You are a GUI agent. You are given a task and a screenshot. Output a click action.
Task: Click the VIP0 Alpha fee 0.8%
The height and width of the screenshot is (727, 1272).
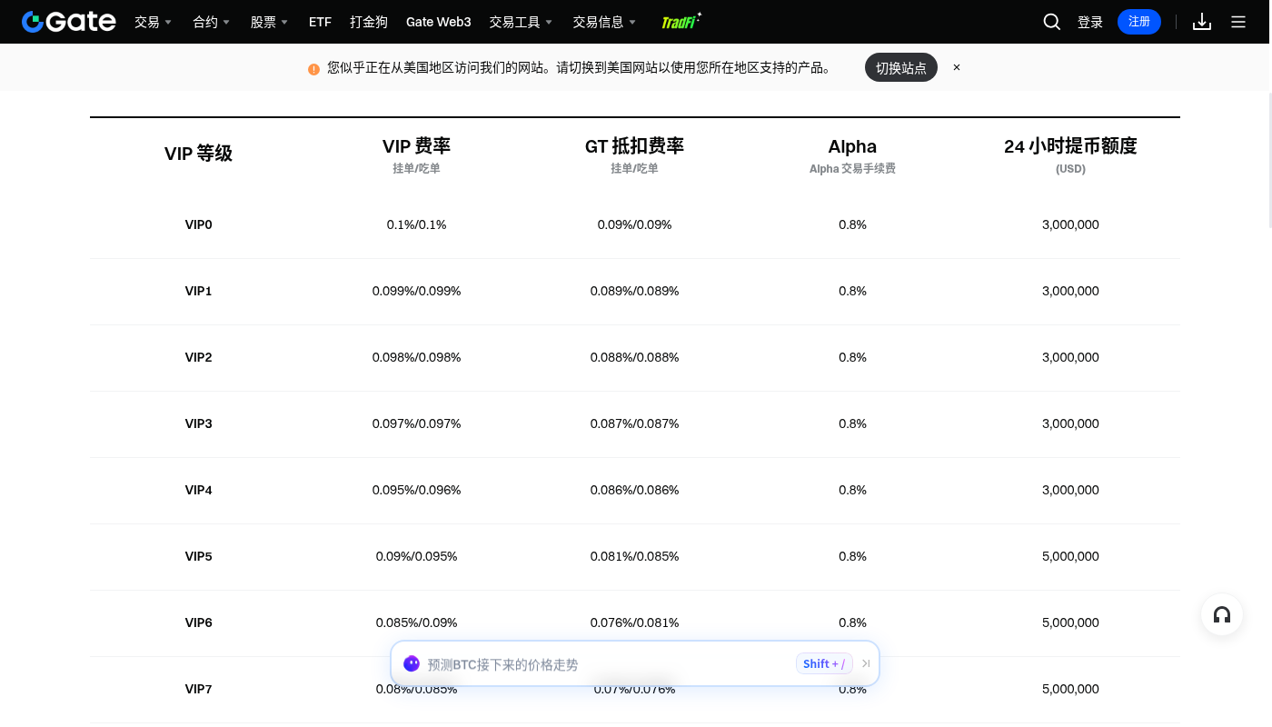pyautogui.click(x=852, y=224)
